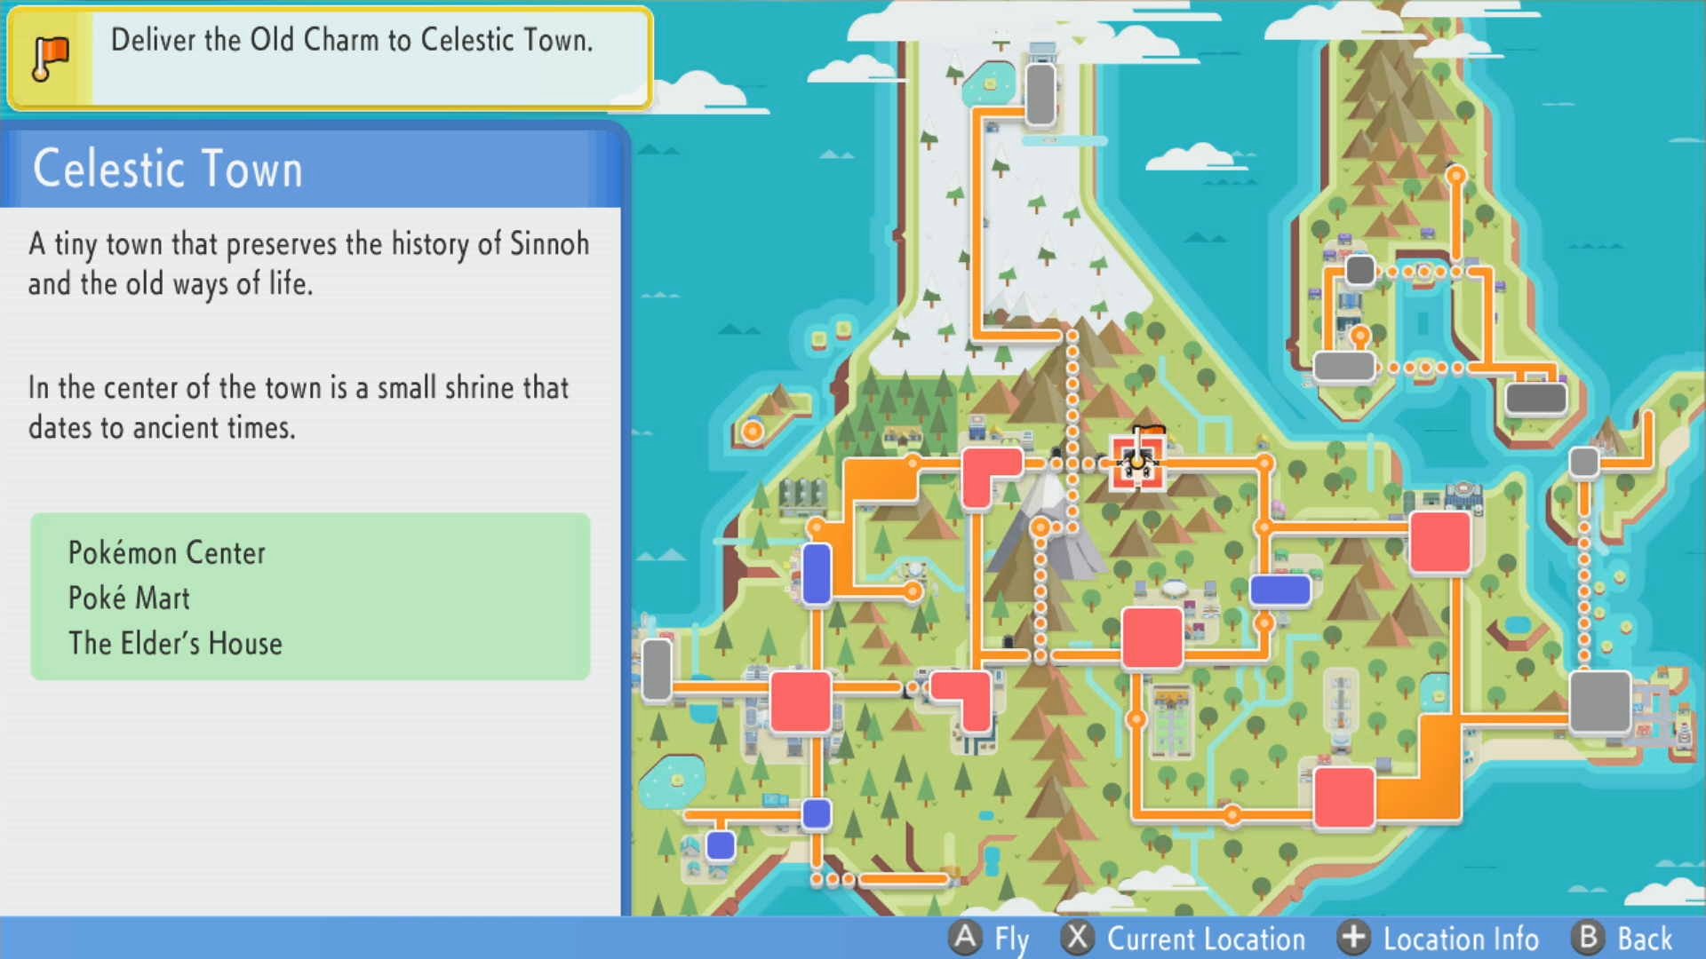
Task: Select Veilstone City's red marker in the east
Action: (x=1439, y=542)
